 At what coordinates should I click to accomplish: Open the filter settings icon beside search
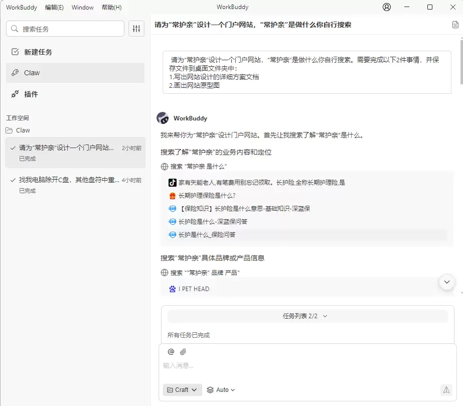click(x=136, y=29)
